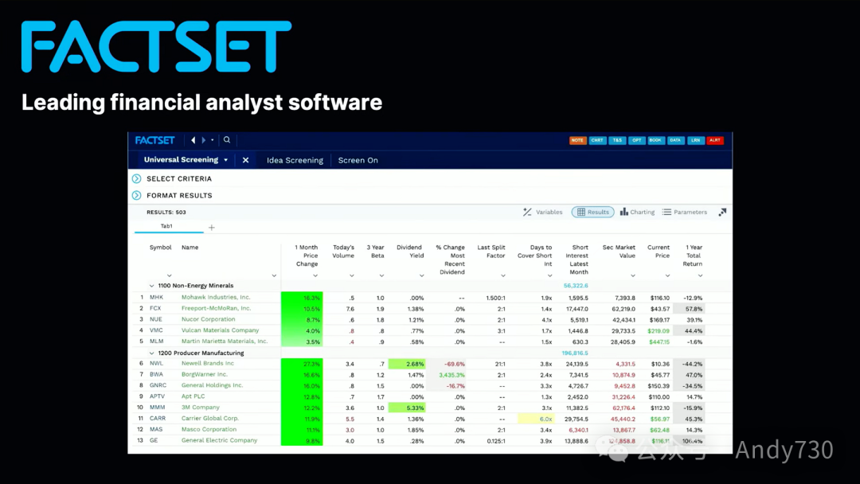Open the Martin Marietta Materials, Inc. link

pos(225,341)
